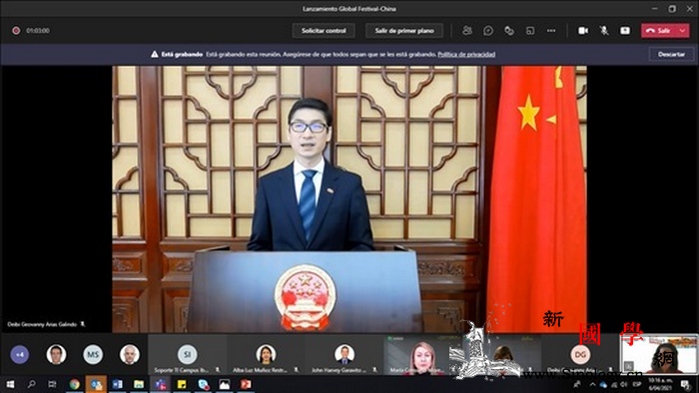Viewport: 699px width, 393px height.
Task: Click the window title Lanzamiento Global Festival-China
Action: click(349, 8)
